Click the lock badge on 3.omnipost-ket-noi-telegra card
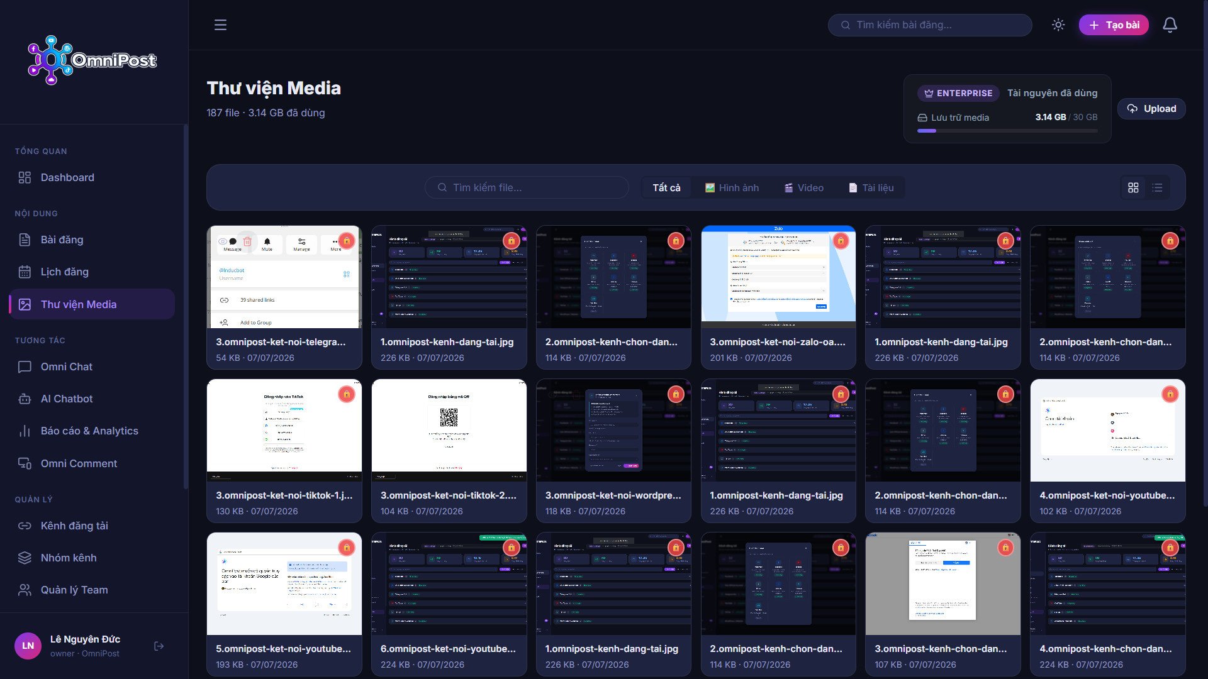The image size is (1208, 679). point(346,241)
